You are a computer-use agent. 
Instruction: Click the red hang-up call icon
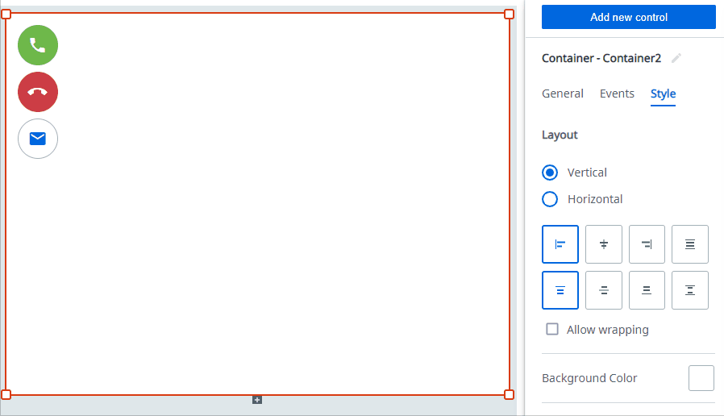click(x=38, y=92)
